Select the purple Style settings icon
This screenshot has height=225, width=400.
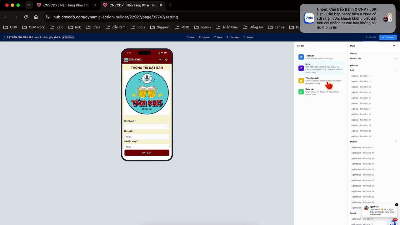point(301,68)
